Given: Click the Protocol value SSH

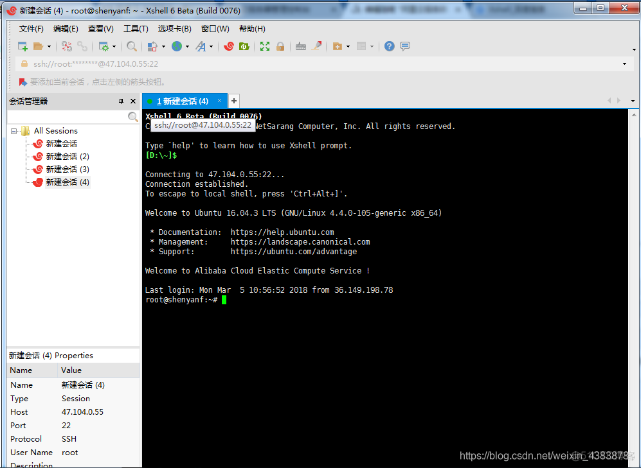Looking at the screenshot, I should point(69,440).
